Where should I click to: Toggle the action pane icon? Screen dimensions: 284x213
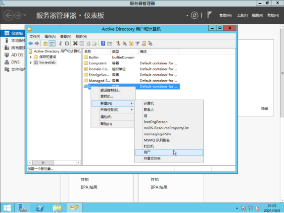point(109,44)
